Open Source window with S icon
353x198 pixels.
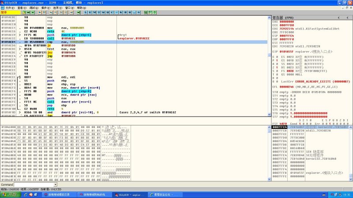click(139, 12)
